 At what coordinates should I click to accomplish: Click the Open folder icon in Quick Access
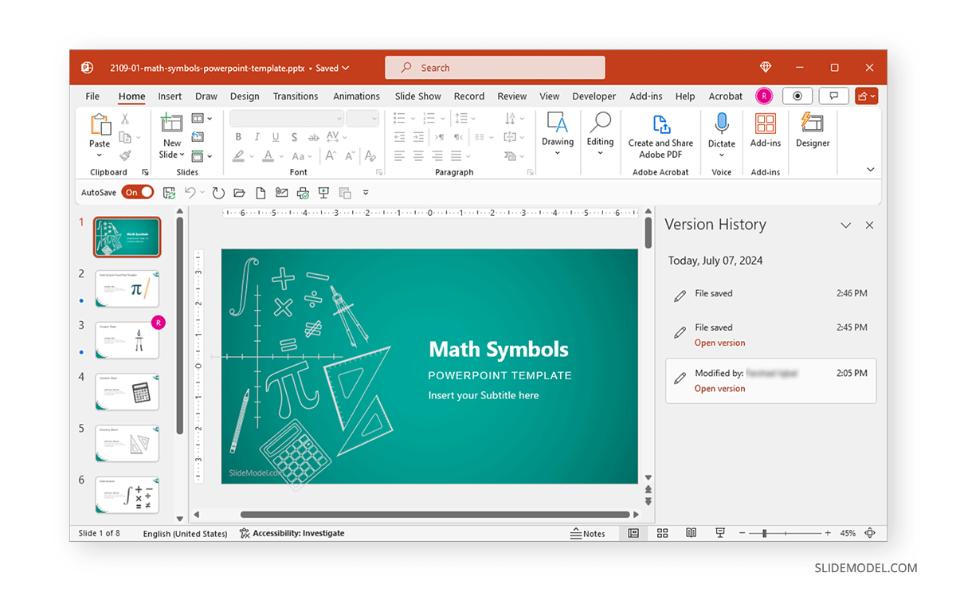coord(239,193)
